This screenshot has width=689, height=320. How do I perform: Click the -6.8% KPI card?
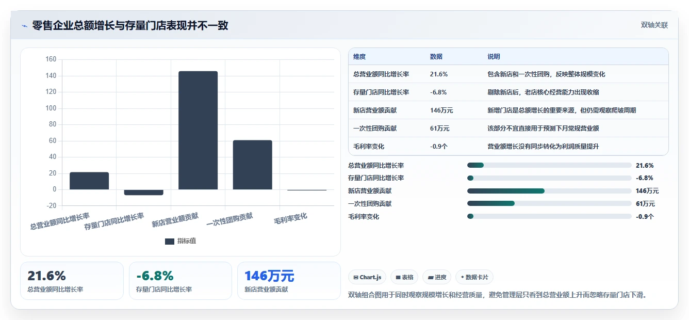[181, 281]
